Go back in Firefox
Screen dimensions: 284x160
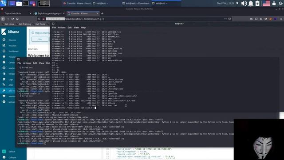pos(3,19)
